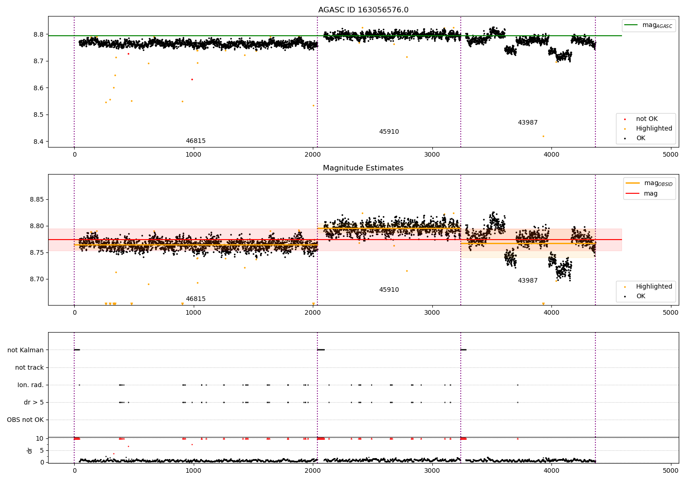The height and width of the screenshot is (481, 687).
Task: Click the 8.6 y-axis tick label
Action: [38, 88]
